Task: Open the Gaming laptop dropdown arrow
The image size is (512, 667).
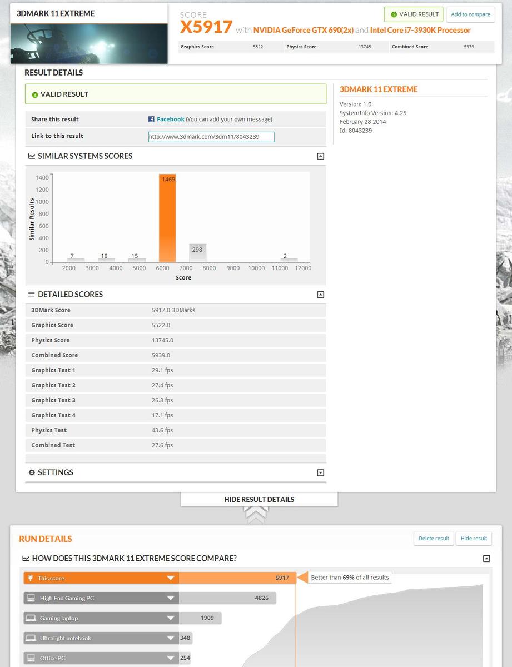Action: (171, 618)
